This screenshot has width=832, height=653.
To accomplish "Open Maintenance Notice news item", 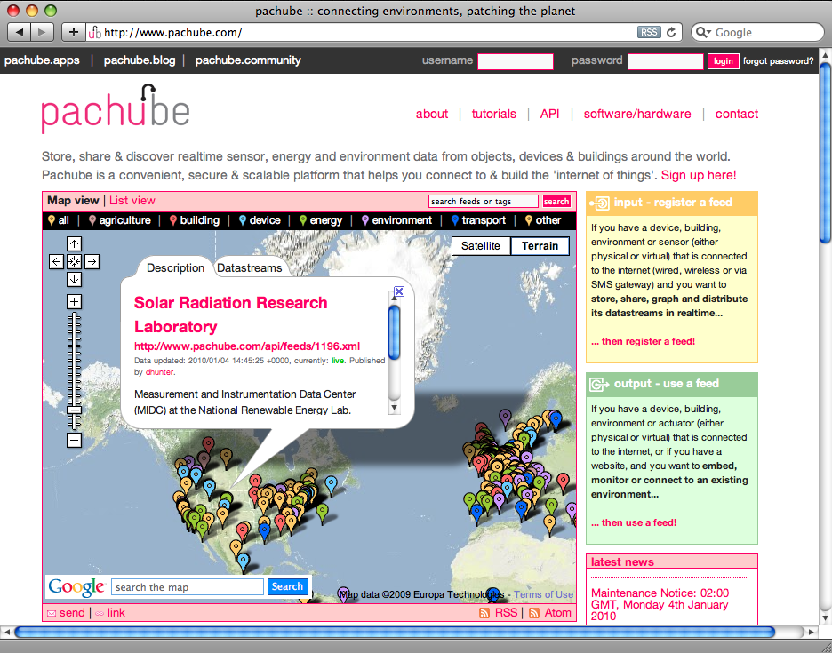I will pyautogui.click(x=660, y=604).
